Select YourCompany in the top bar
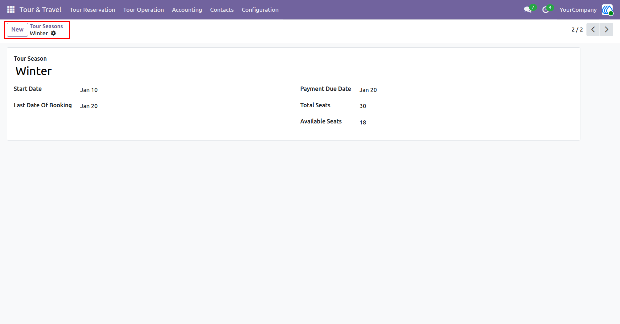The height and width of the screenshot is (324, 620). pos(578,10)
